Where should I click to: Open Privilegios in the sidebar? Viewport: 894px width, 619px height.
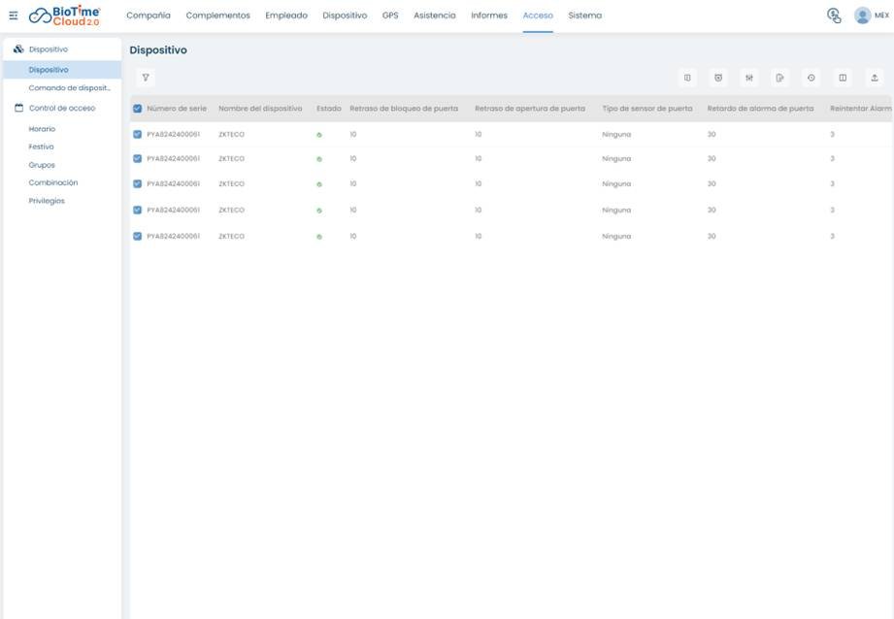pyautogui.click(x=47, y=201)
